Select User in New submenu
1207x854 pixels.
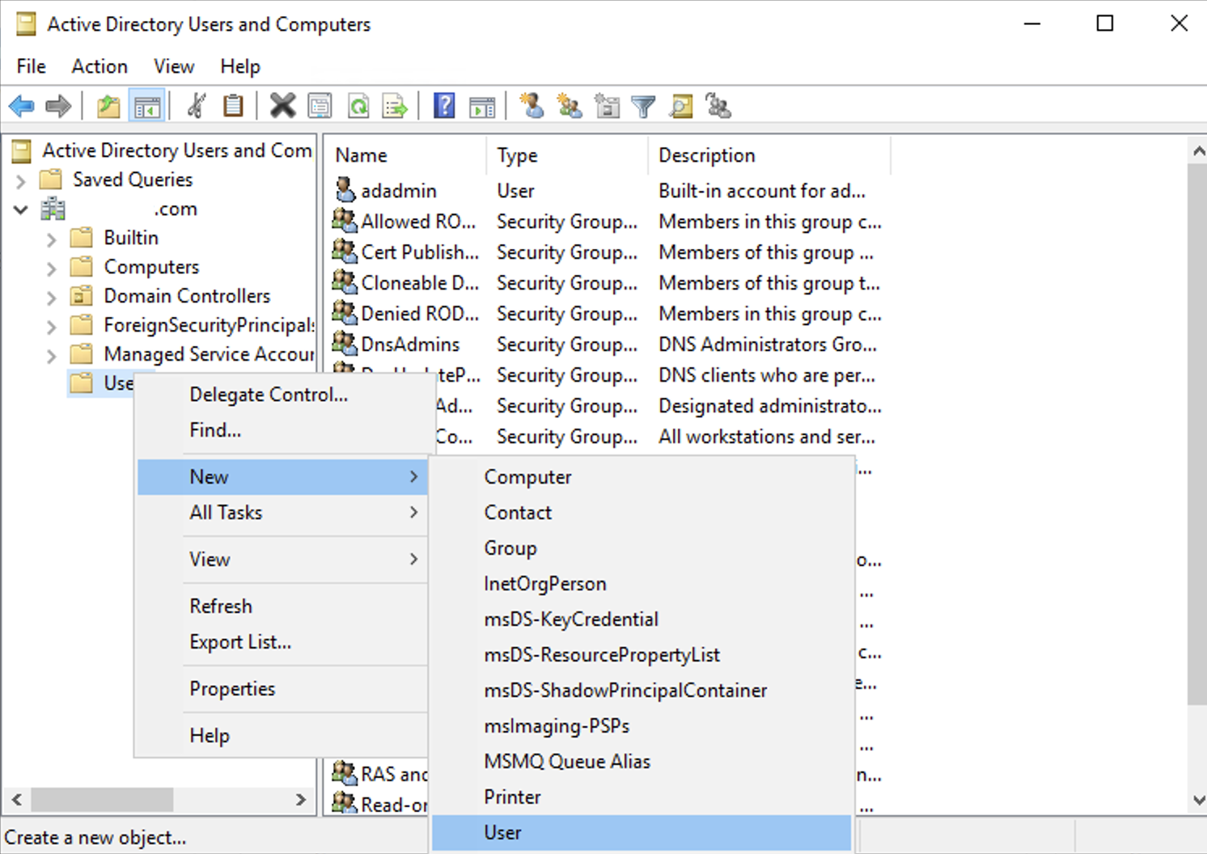[642, 832]
